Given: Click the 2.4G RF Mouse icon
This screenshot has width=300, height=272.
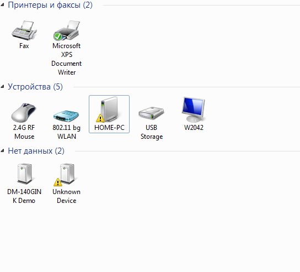Looking at the screenshot, I should click(24, 113).
